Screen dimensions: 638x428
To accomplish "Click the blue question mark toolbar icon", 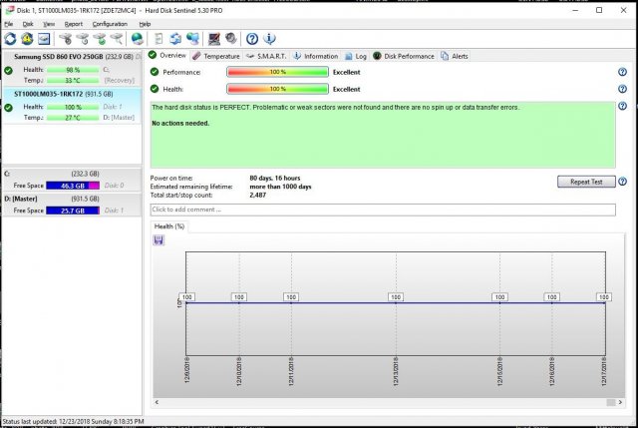I will coord(252,39).
